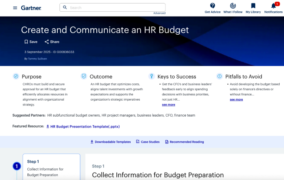284x180 pixels.
Task: Open author Tommy Sullivan's profile
Action: tap(37, 58)
